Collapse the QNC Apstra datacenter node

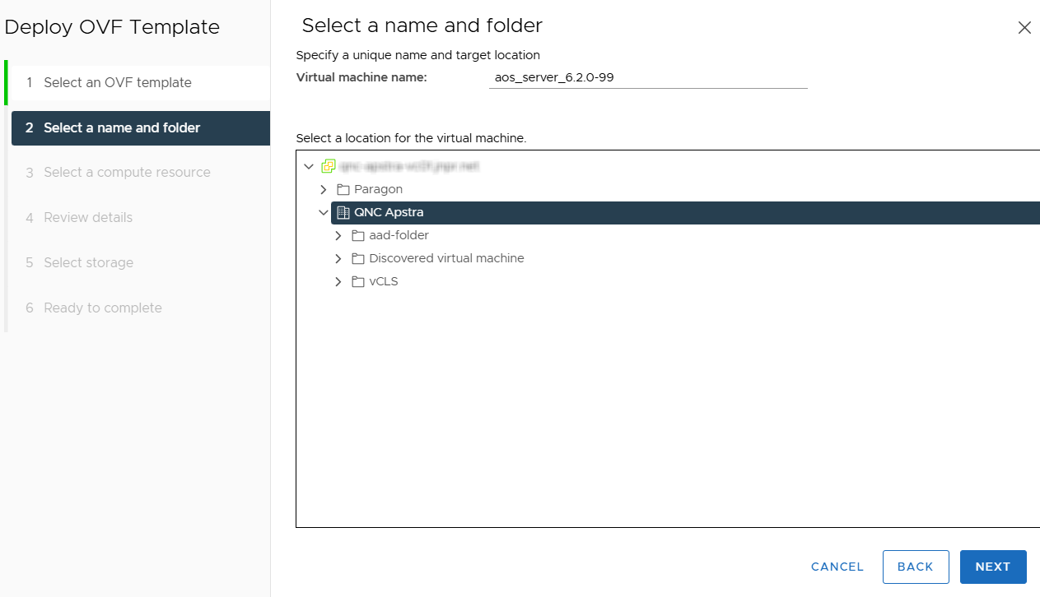pyautogui.click(x=323, y=212)
